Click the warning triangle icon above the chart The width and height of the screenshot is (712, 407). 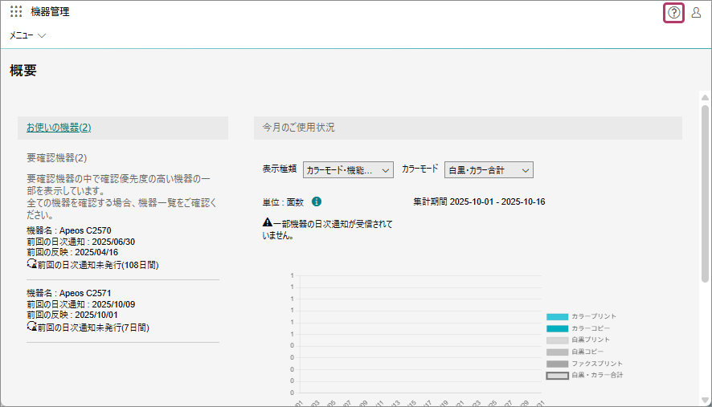click(x=267, y=223)
